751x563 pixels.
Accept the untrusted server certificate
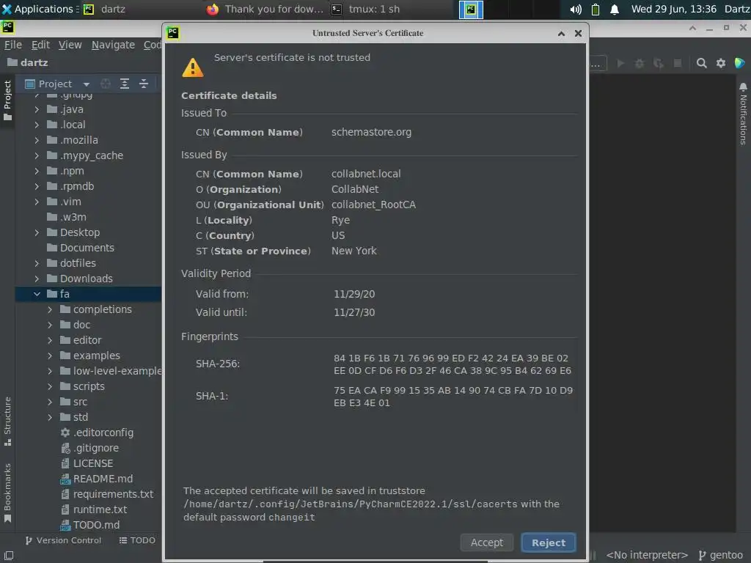click(x=487, y=542)
